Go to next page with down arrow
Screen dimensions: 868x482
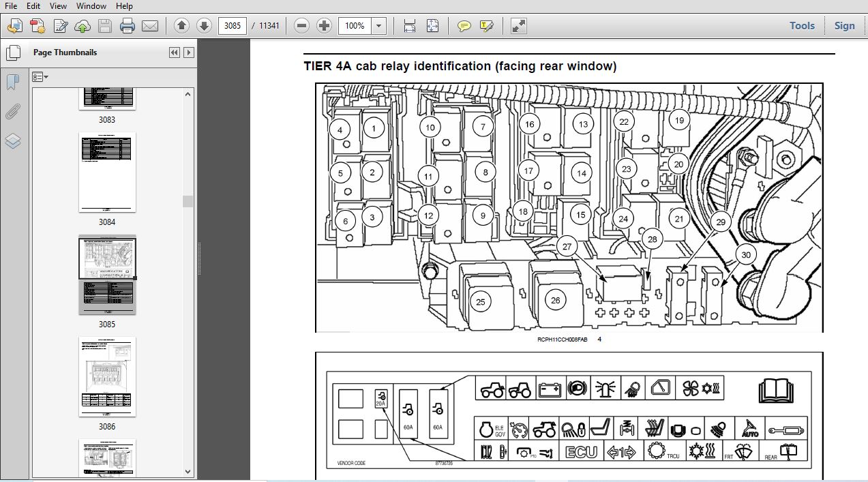204,26
